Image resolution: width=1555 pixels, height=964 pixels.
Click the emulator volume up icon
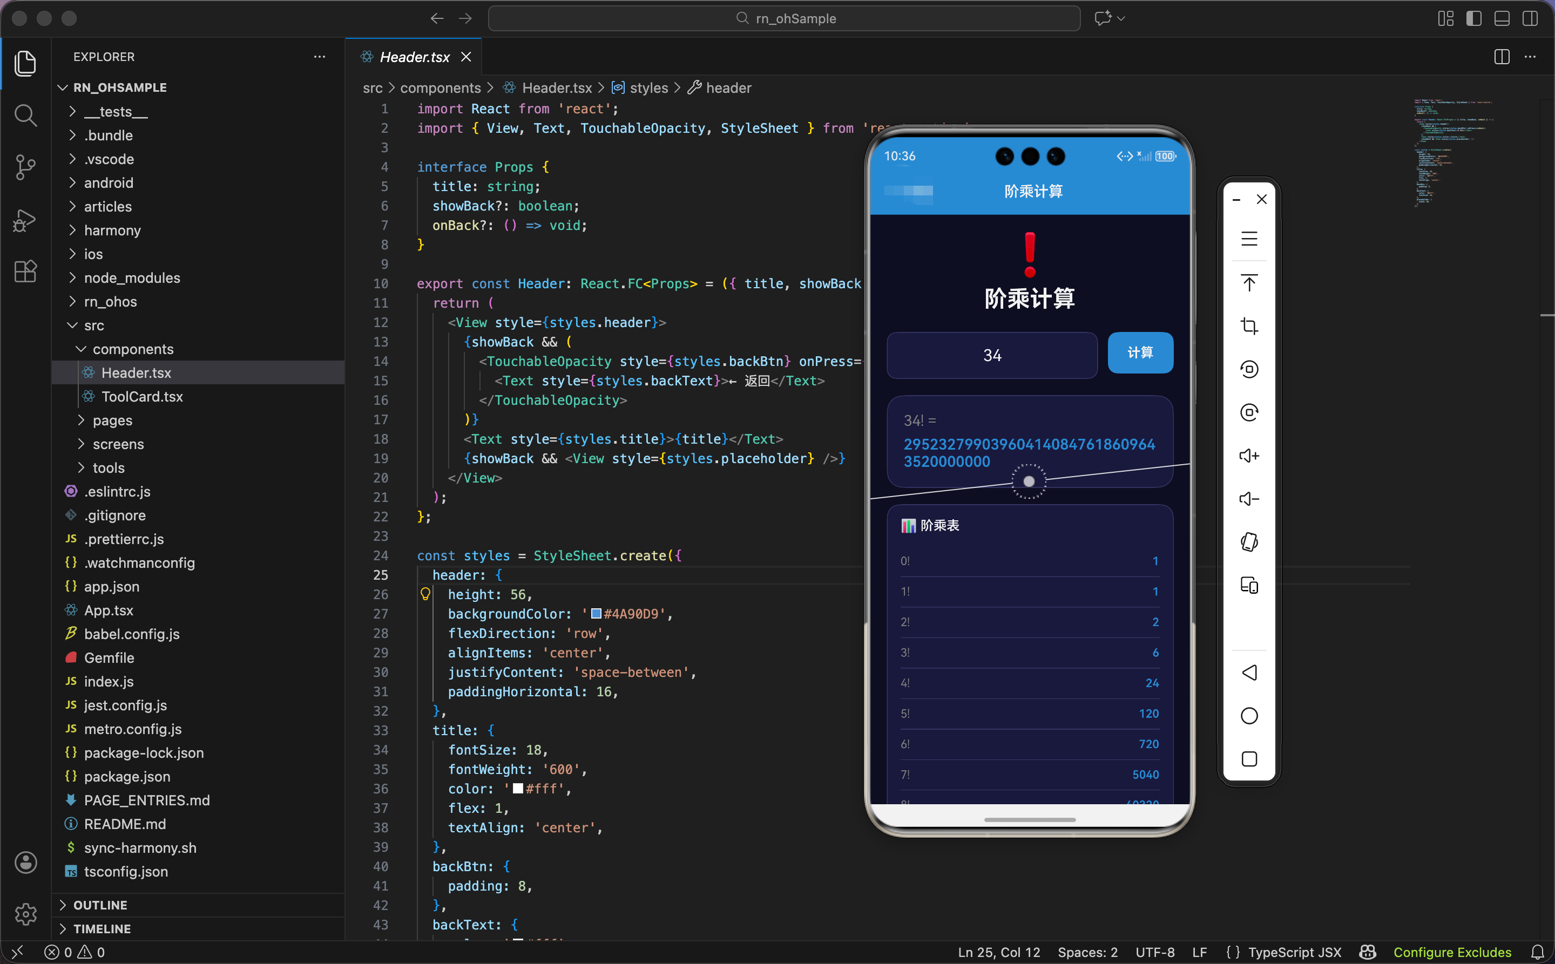(1249, 456)
